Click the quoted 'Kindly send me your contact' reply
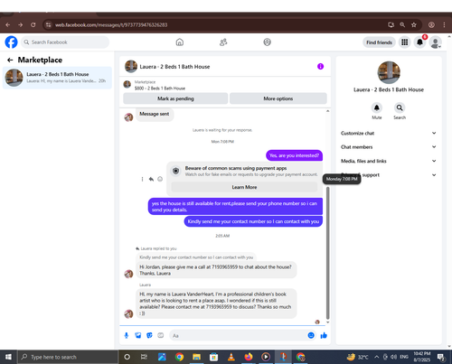The width and height of the screenshot is (452, 364). pyautogui.click(x=196, y=257)
